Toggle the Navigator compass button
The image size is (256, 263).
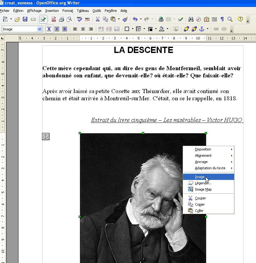pos(198,19)
